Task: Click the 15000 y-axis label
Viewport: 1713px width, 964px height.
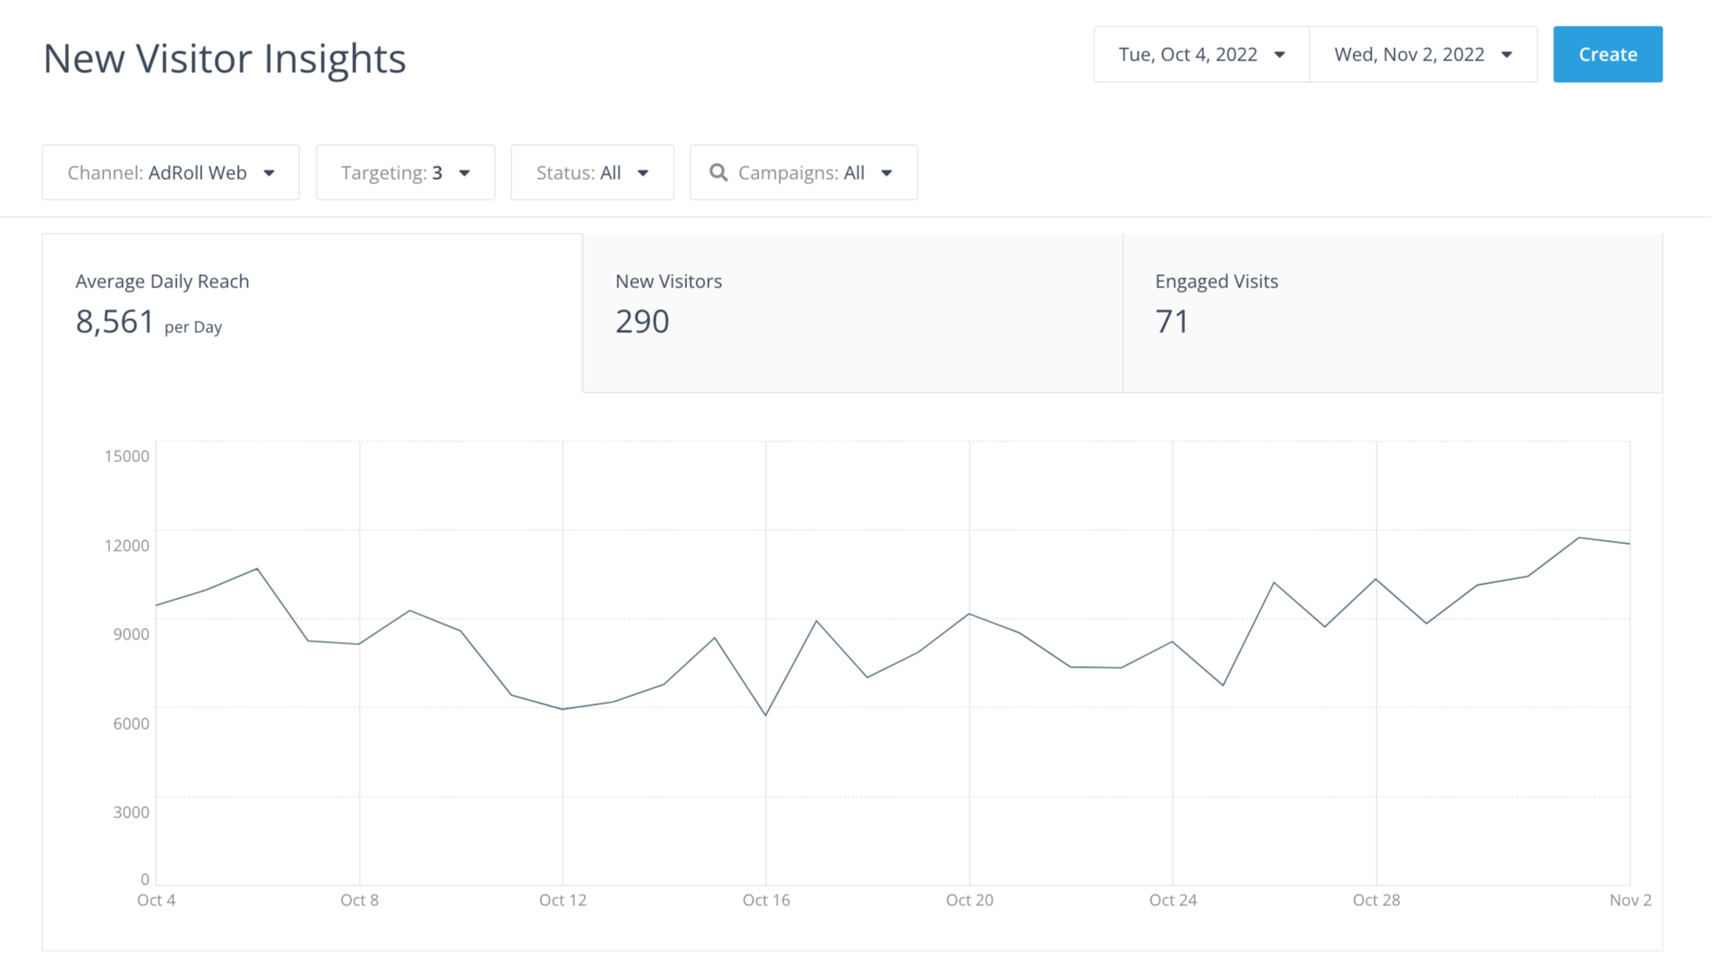Action: tap(127, 456)
